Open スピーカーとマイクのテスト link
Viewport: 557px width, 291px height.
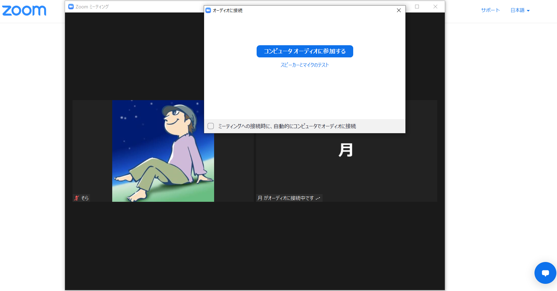click(x=304, y=65)
